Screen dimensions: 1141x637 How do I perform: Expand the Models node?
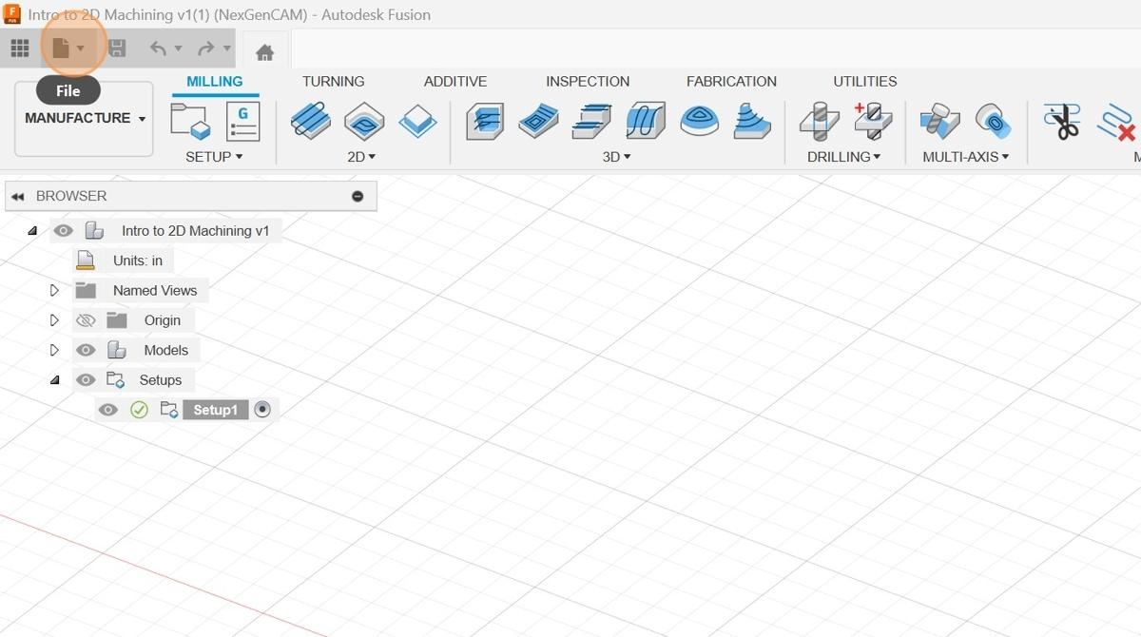(54, 350)
